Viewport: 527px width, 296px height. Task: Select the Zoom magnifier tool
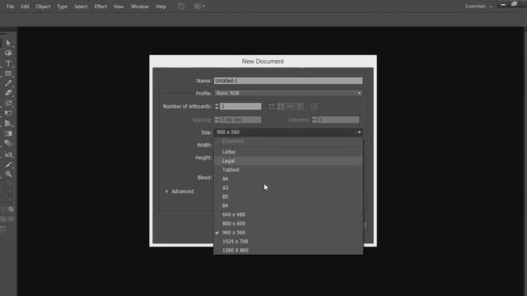tap(8, 173)
